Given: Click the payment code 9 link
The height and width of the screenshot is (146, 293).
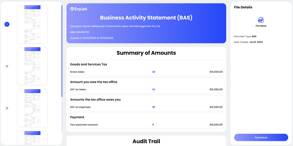Looking at the screenshot, I should pos(153,125).
